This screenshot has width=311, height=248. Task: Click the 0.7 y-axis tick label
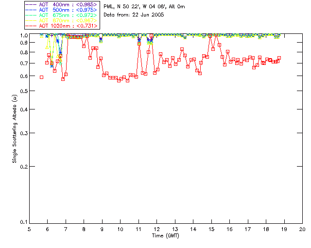tap(24, 63)
